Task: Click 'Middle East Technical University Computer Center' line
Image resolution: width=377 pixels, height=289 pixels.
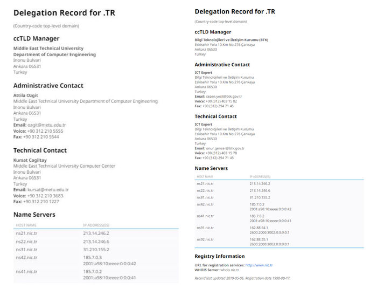Action: (x=64, y=166)
